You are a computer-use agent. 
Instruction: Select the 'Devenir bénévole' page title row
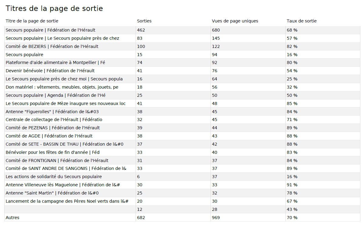click(x=50, y=71)
